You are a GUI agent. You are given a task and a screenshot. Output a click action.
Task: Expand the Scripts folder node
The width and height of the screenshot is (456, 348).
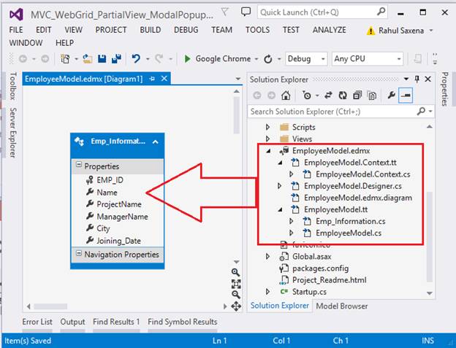click(268, 127)
